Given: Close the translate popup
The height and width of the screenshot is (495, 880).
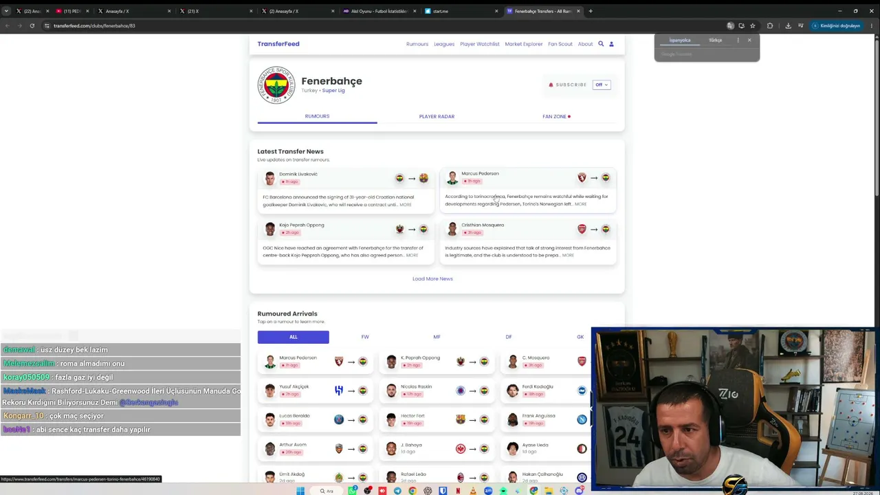Looking at the screenshot, I should [x=749, y=40].
